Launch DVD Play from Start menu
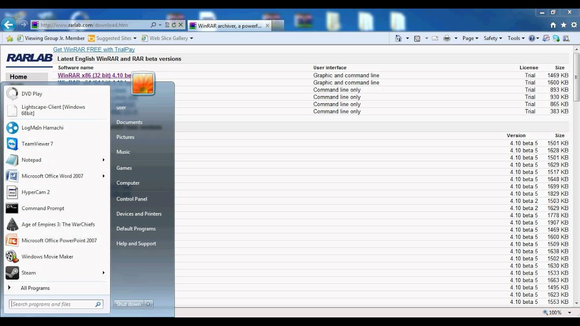This screenshot has height=326, width=580. coord(56,94)
